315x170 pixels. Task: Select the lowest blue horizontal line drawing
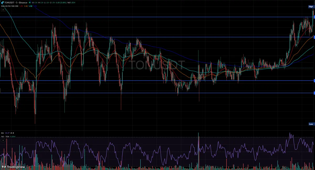coord(157,93)
